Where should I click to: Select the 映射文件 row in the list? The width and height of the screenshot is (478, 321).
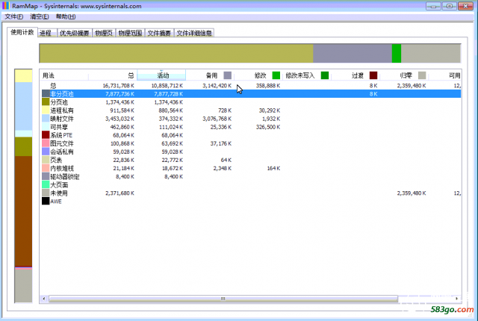pyautogui.click(x=62, y=119)
